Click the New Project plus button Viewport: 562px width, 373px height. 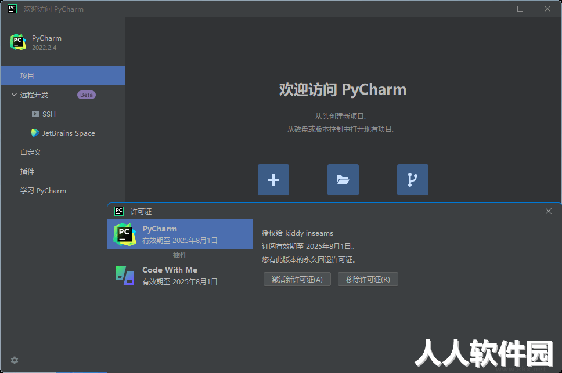[273, 180]
